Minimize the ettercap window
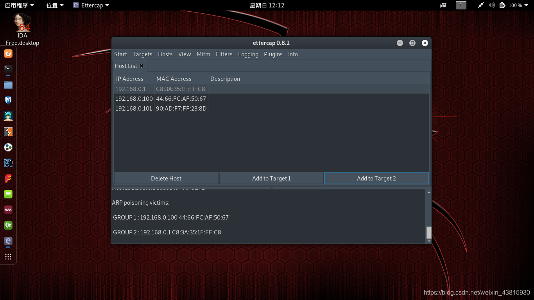534x300 pixels. 400,43
